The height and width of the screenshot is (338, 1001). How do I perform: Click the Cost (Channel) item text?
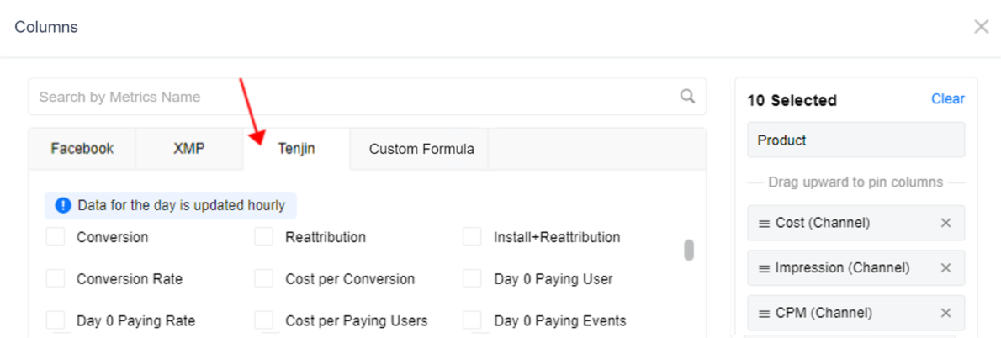(x=823, y=223)
